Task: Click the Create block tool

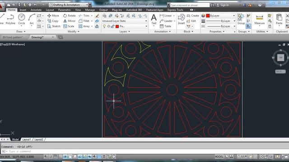Action: coord(193,16)
